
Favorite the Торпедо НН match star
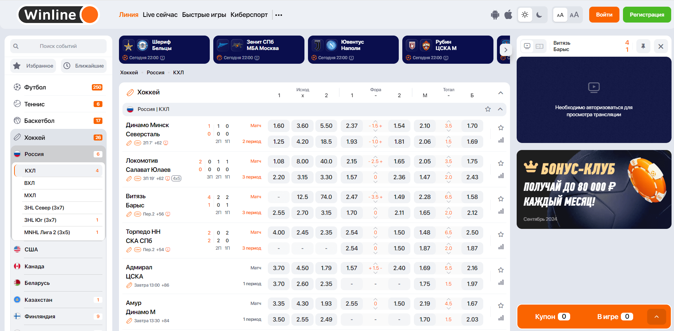[x=501, y=235]
